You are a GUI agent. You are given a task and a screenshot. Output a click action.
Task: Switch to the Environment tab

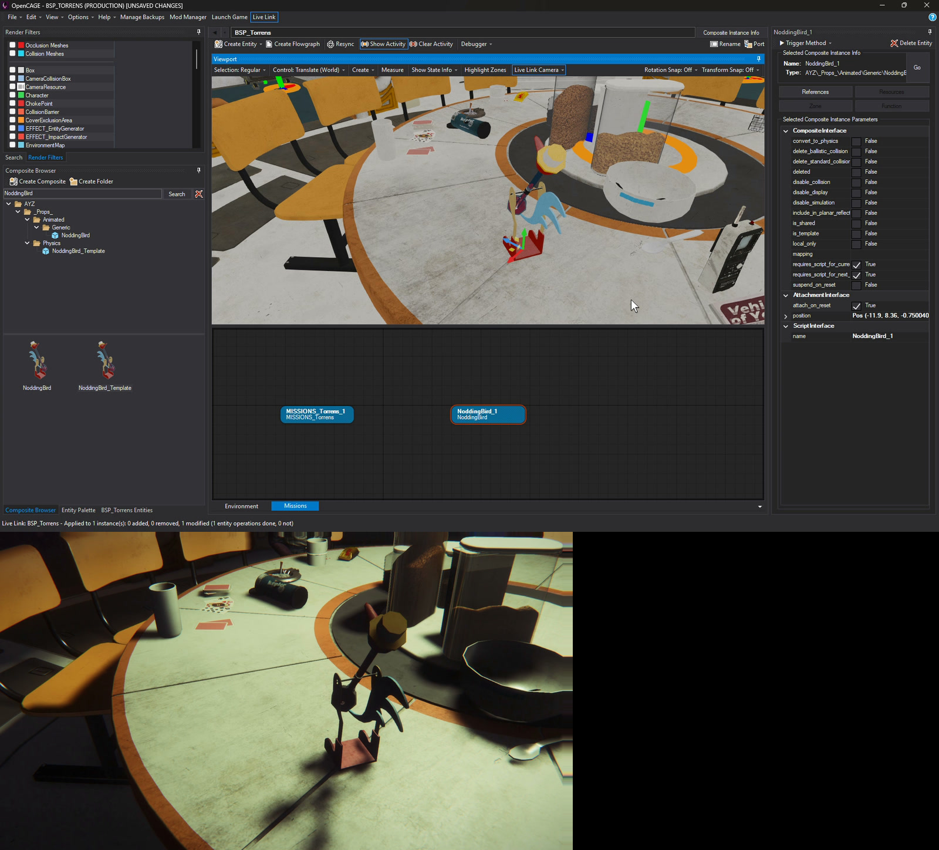241,506
